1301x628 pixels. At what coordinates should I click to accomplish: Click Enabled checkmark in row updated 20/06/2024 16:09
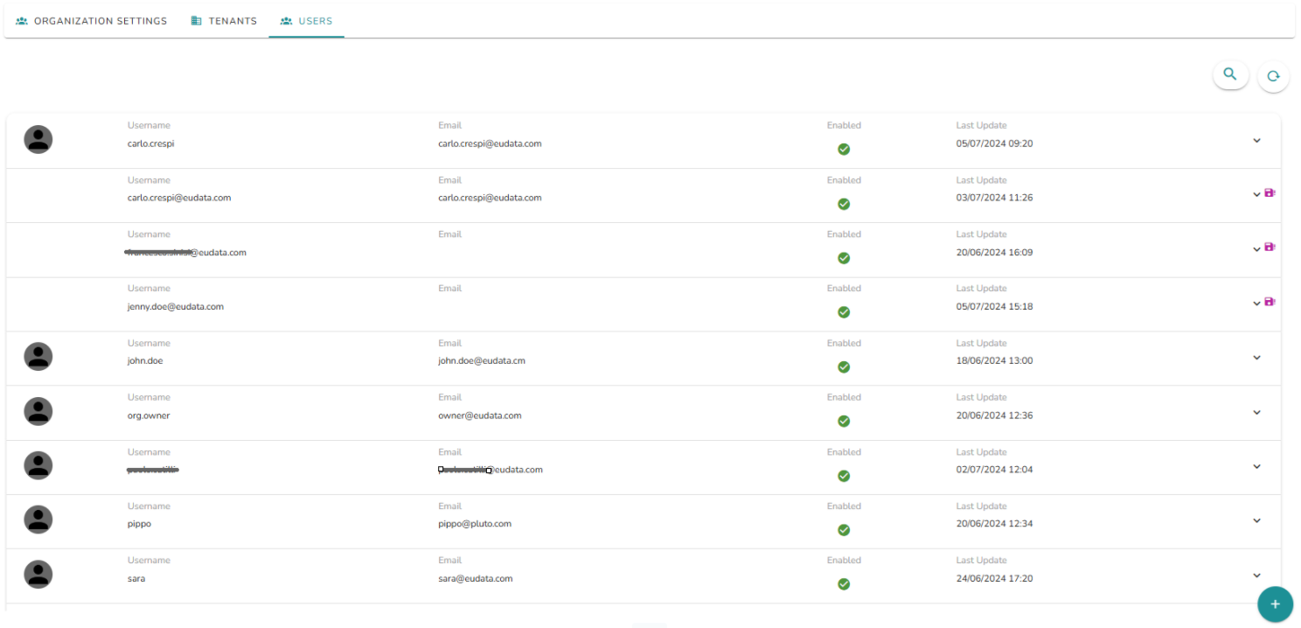click(x=844, y=258)
